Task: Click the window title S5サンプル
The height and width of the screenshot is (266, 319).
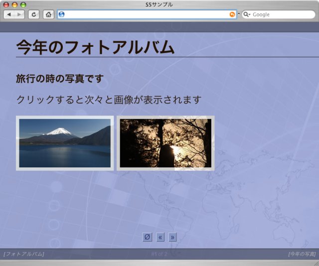Action: [159, 4]
